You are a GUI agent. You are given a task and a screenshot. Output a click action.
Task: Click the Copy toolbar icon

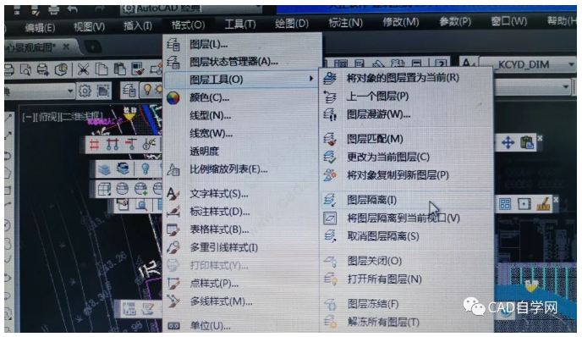(102, 69)
